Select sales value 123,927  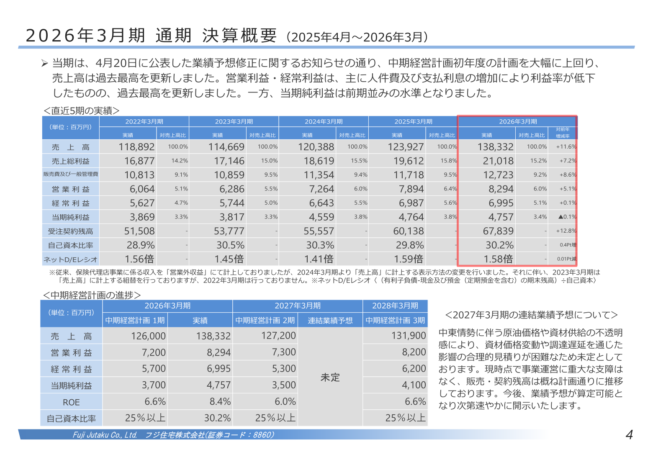[406, 147]
